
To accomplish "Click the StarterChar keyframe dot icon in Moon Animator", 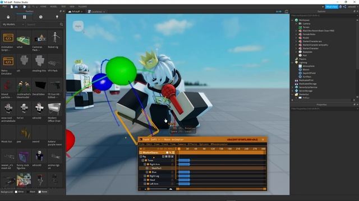I will pos(167,152).
